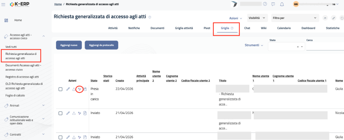
Task: Click the AA user avatar
Action: (x=296, y=4)
